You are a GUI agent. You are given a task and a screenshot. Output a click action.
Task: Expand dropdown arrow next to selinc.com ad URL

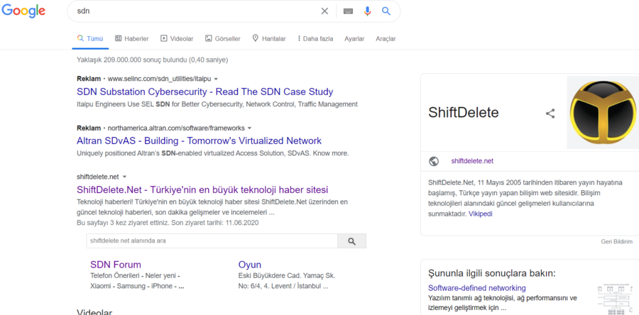[x=216, y=79]
